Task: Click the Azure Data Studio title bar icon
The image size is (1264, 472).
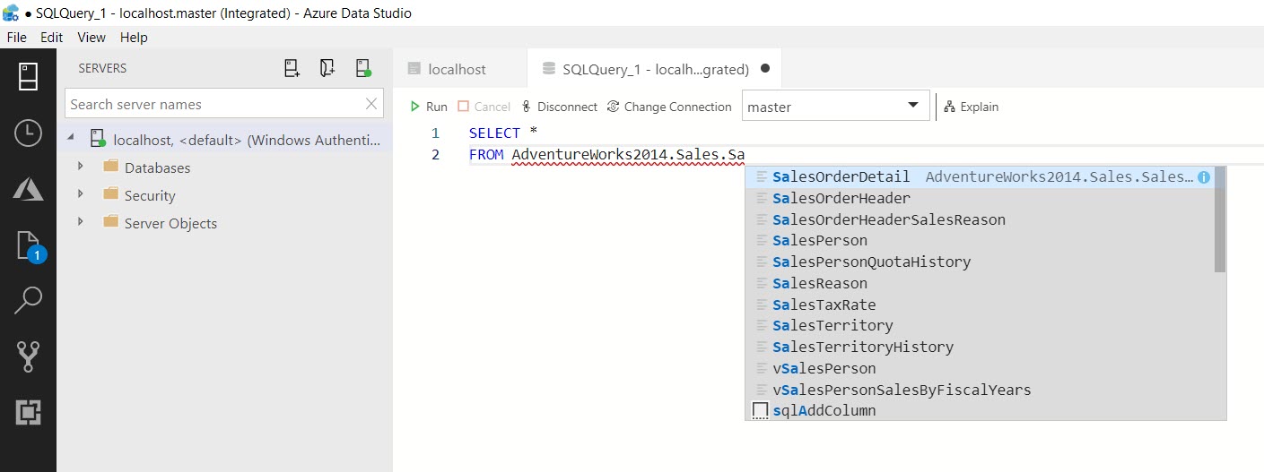Action: click(x=12, y=13)
